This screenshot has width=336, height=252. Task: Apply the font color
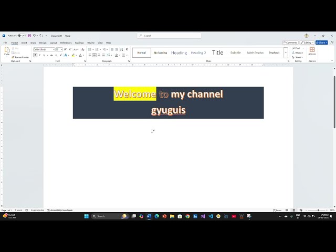pyautogui.click(x=80, y=55)
